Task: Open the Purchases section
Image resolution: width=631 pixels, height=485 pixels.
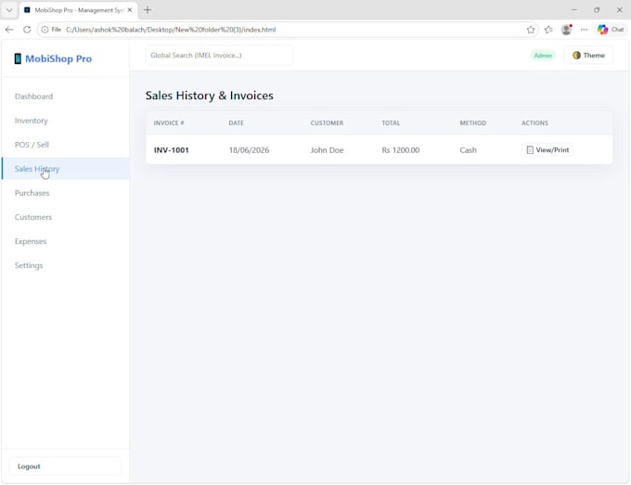Action: tap(32, 193)
